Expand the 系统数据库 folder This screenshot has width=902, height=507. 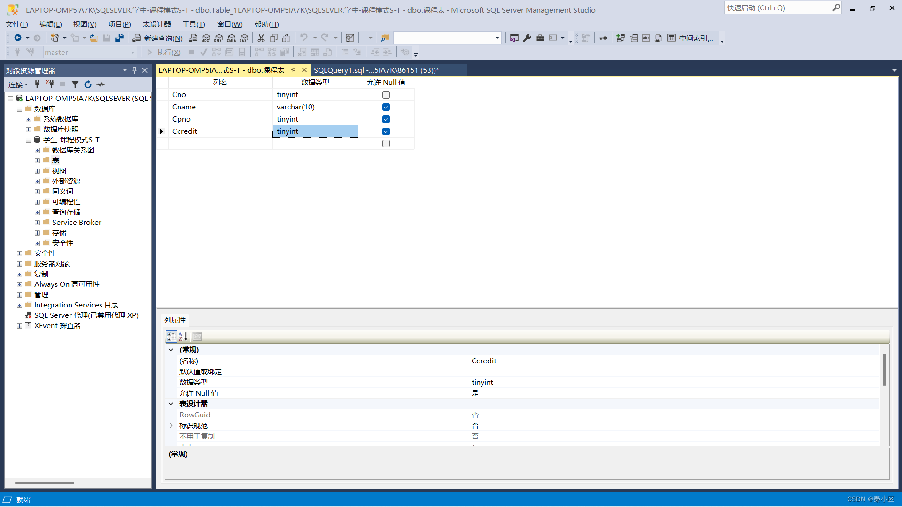pos(28,119)
